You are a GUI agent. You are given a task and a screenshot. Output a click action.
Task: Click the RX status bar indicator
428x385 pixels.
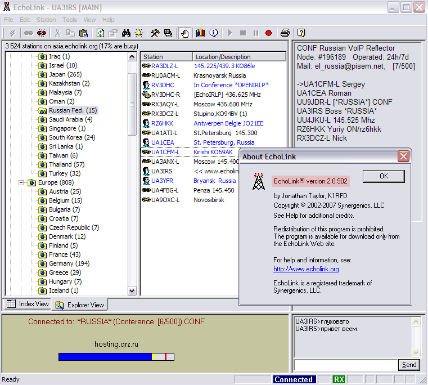click(x=339, y=379)
